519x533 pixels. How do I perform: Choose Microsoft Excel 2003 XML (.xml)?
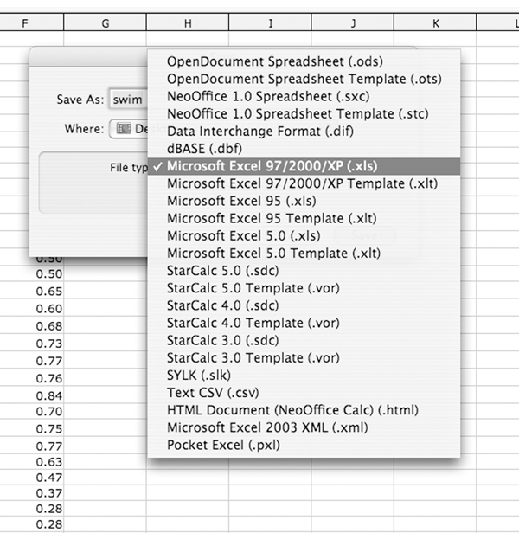pos(266,427)
